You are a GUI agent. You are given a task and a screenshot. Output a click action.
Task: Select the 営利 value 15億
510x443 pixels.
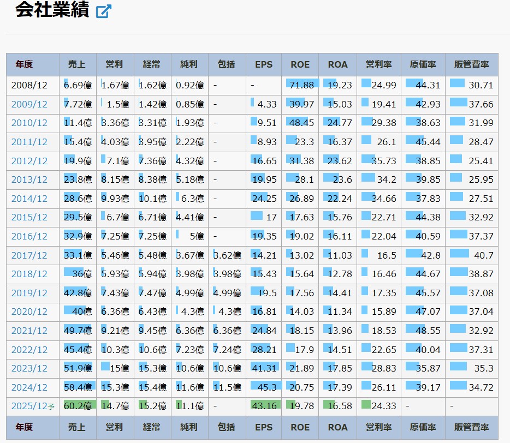tap(120, 368)
